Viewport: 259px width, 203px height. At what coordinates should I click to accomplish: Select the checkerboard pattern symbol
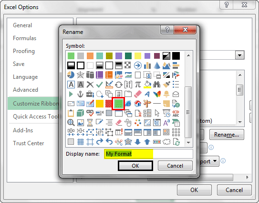[x=128, y=65]
